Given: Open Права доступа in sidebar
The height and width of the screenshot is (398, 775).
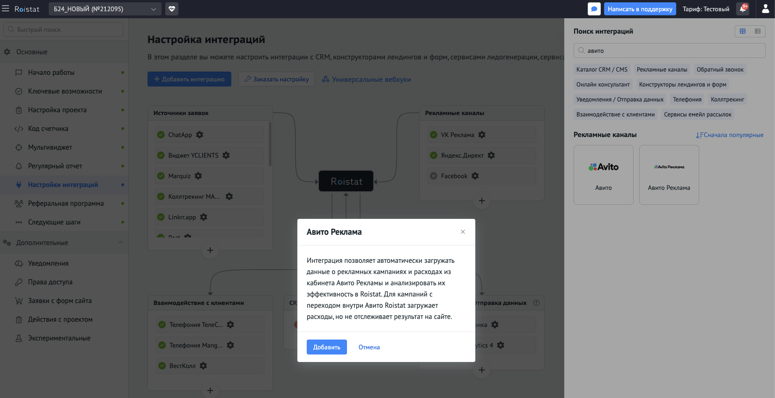Looking at the screenshot, I should tap(64, 282).
